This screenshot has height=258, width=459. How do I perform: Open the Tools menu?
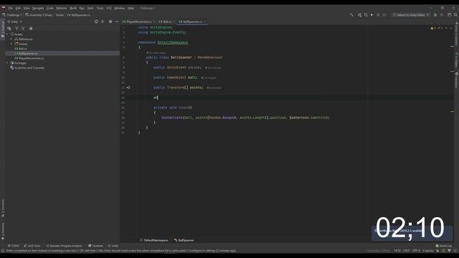pyautogui.click(x=100, y=8)
